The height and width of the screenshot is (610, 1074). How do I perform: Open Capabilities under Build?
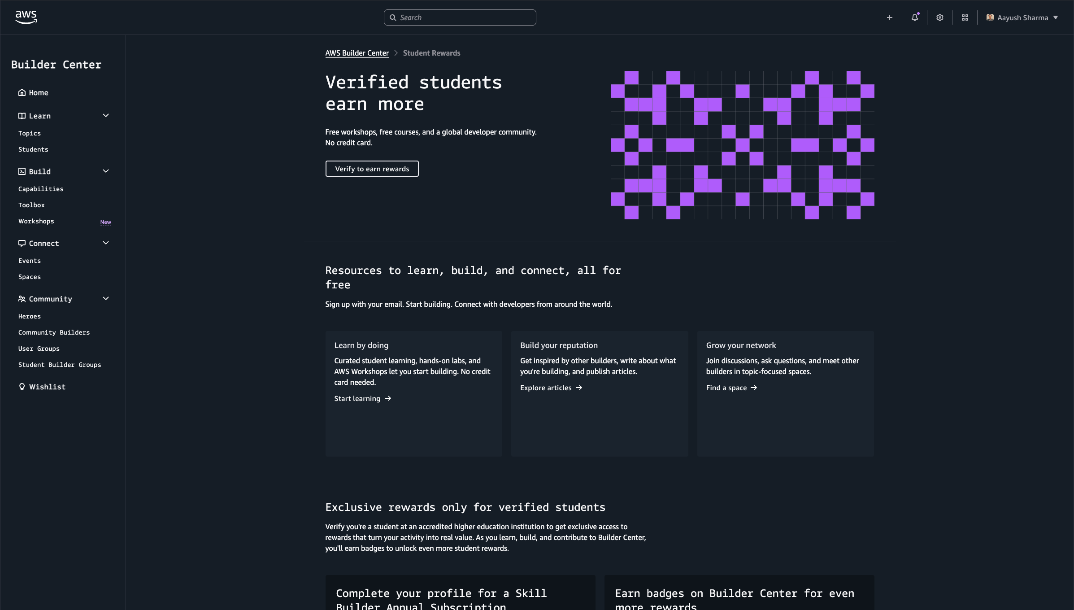pos(41,189)
